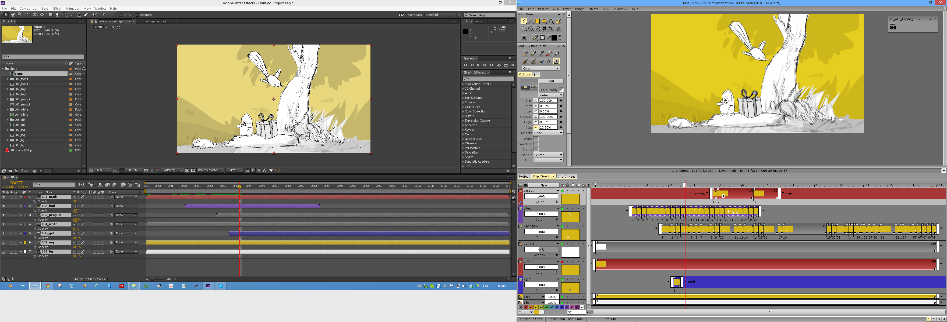
Task: Select the Brush tool in After Effects toolbar
Action: [73, 15]
